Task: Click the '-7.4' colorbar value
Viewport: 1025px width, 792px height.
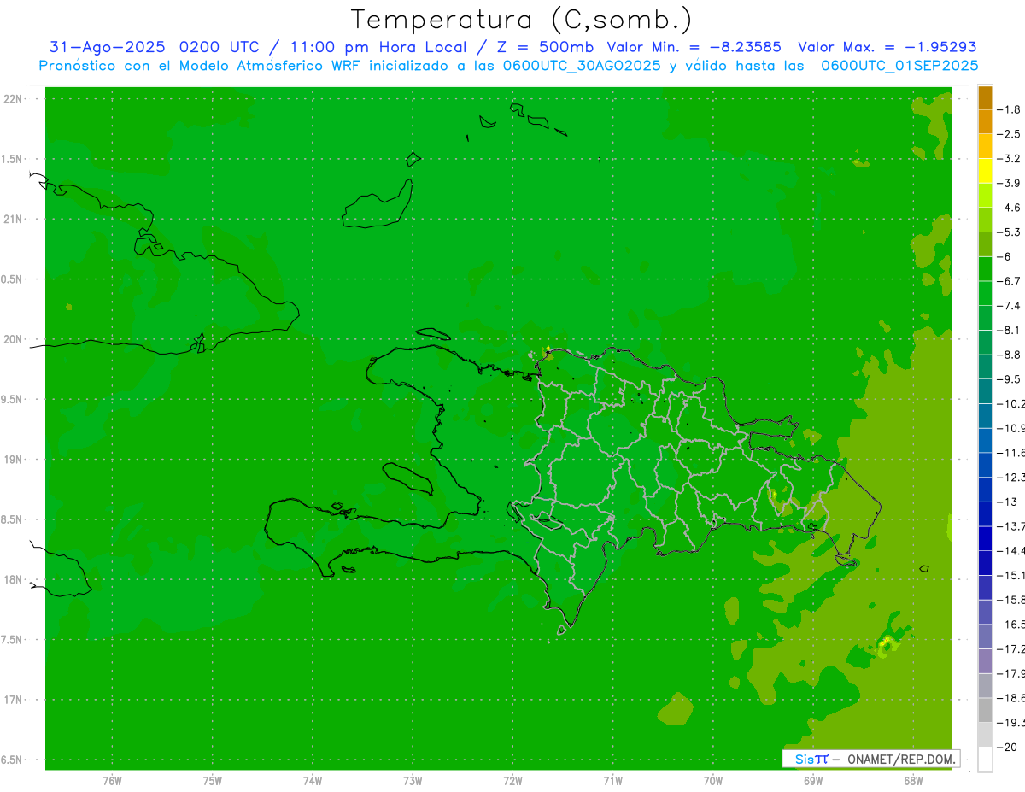Action: [x=1010, y=305]
